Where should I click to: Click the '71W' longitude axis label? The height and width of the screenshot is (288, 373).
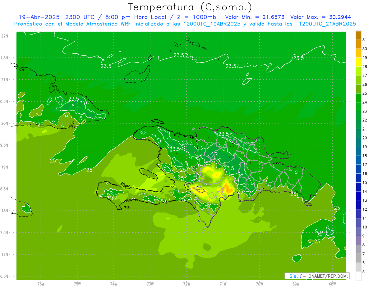point(223,284)
